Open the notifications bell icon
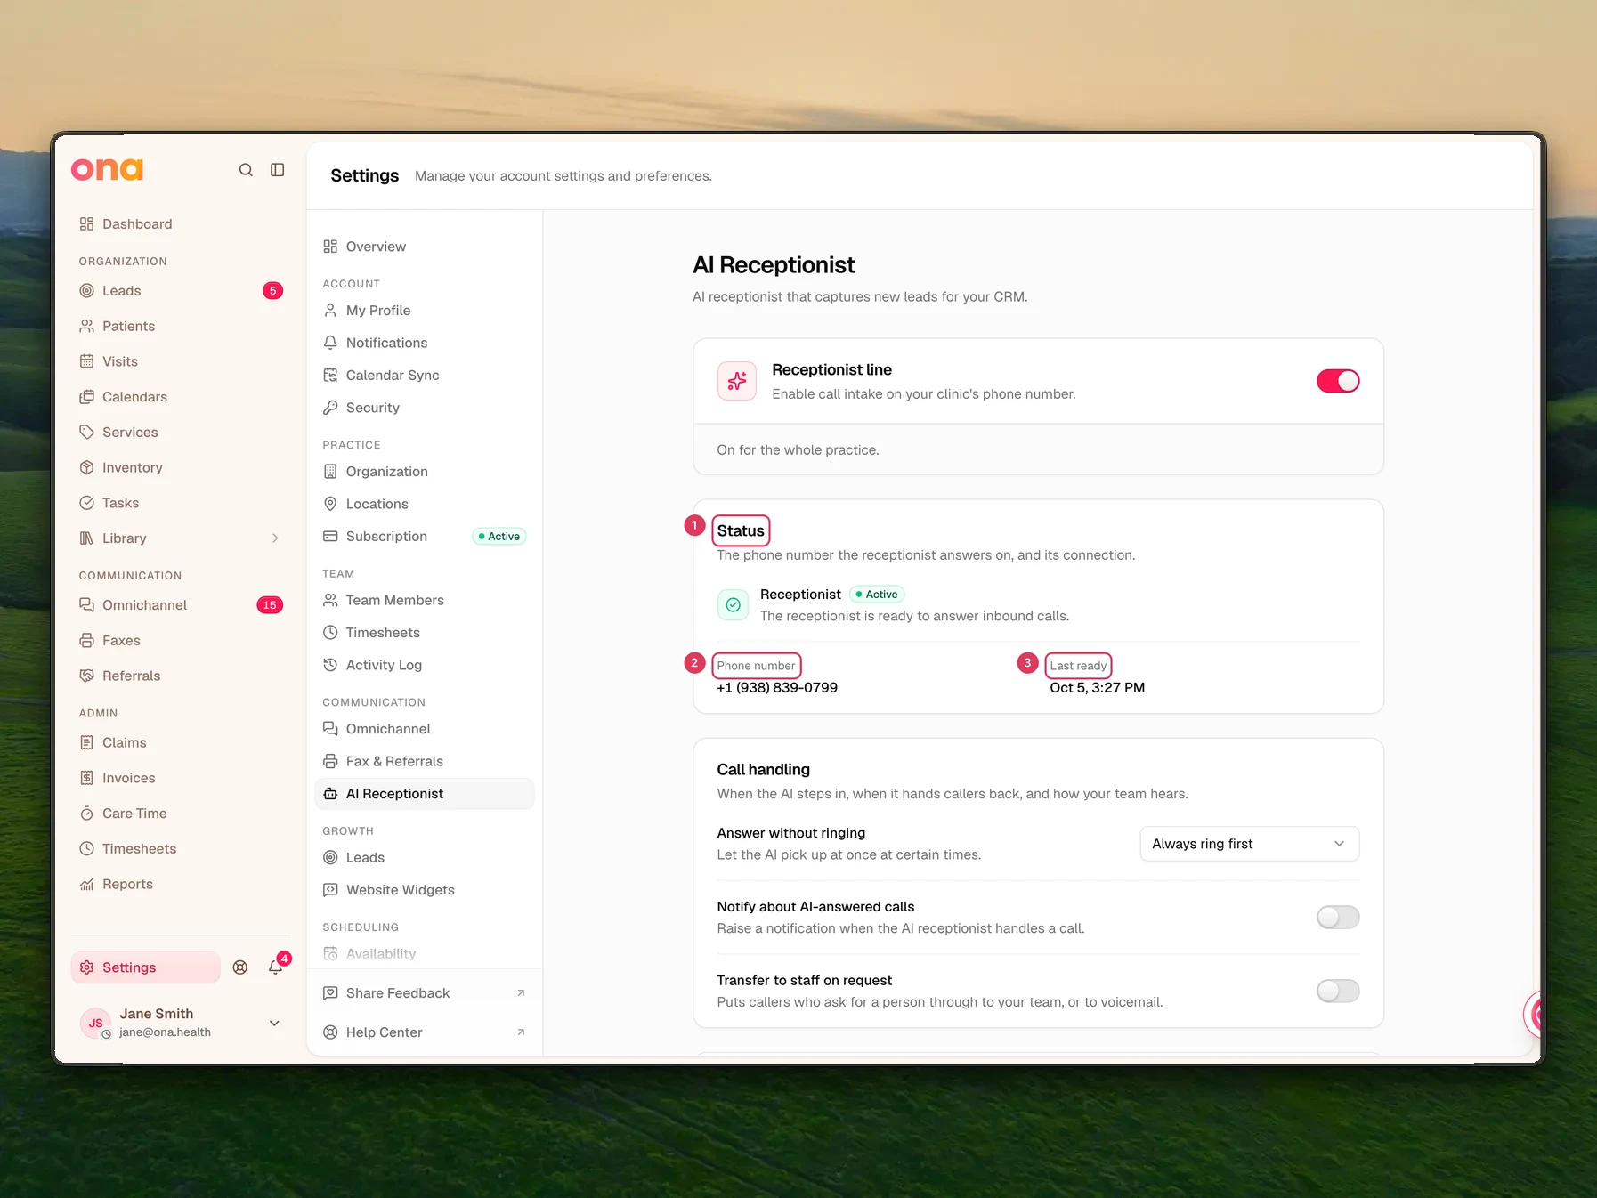 pos(276,967)
